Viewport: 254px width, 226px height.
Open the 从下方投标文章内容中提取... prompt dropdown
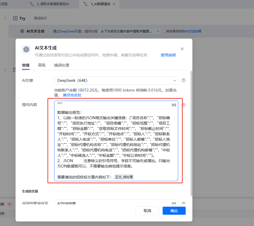(158, 31)
